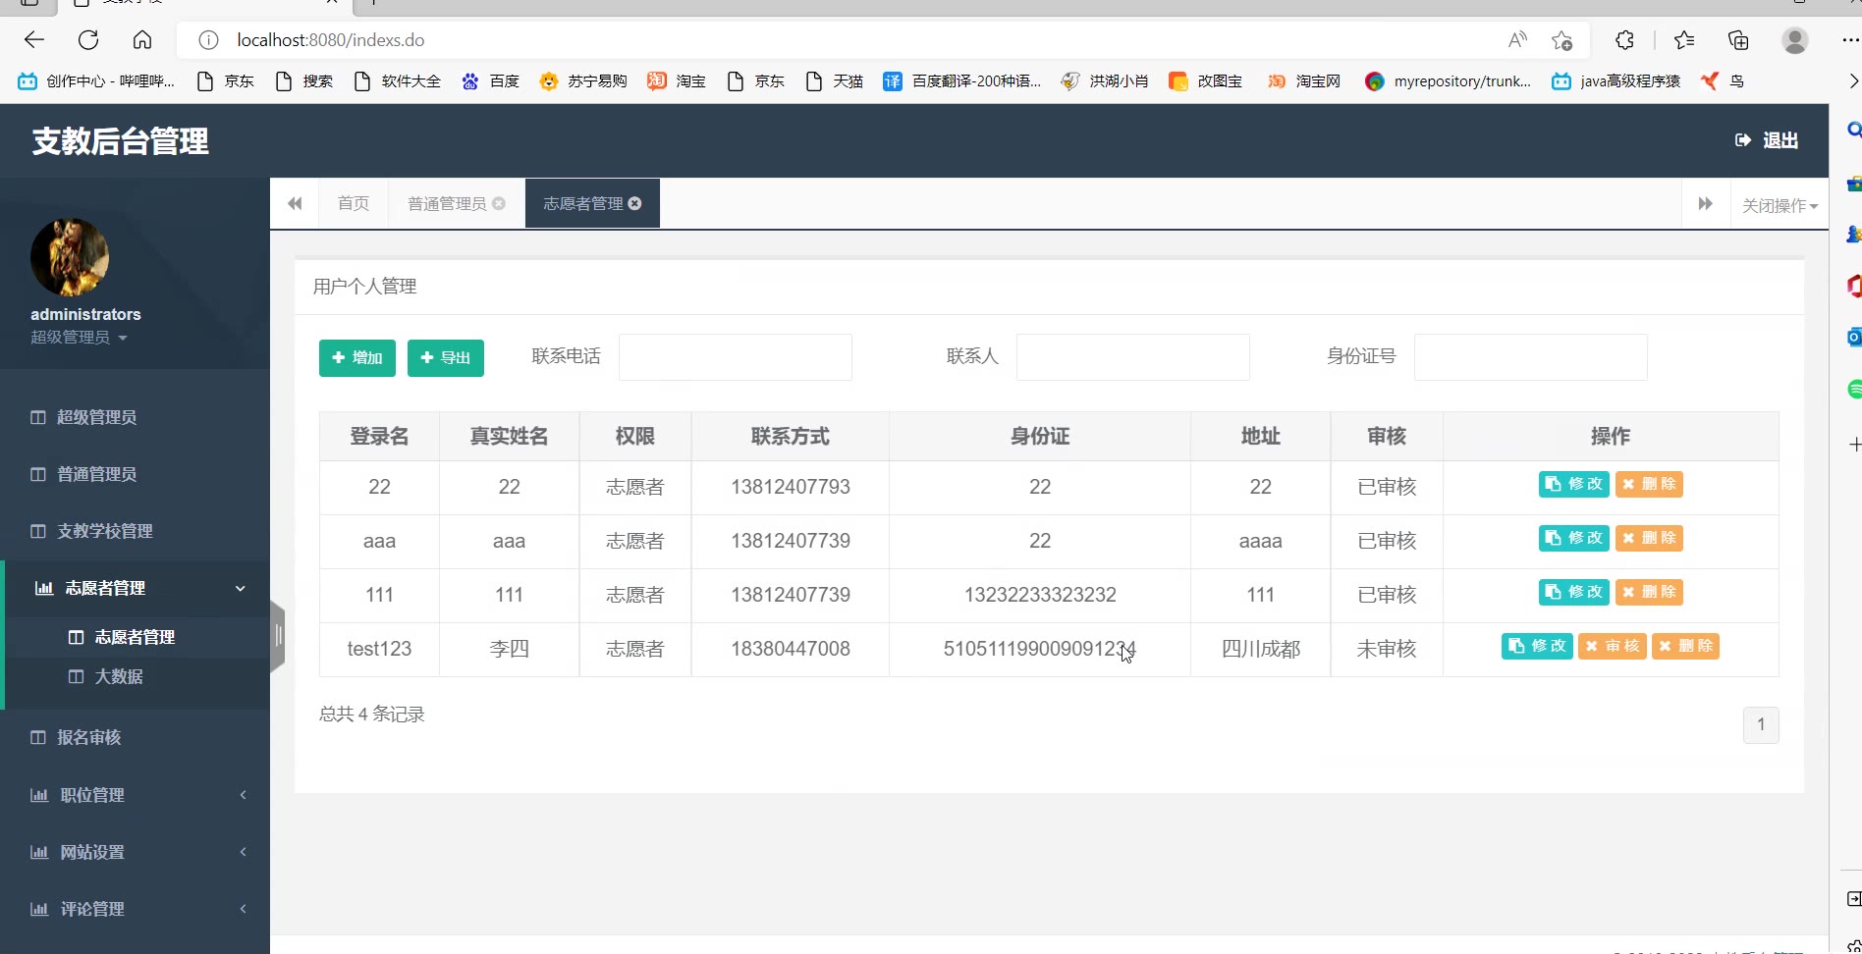Click the 增加 add button
This screenshot has height=954, width=1862.
coord(357,358)
